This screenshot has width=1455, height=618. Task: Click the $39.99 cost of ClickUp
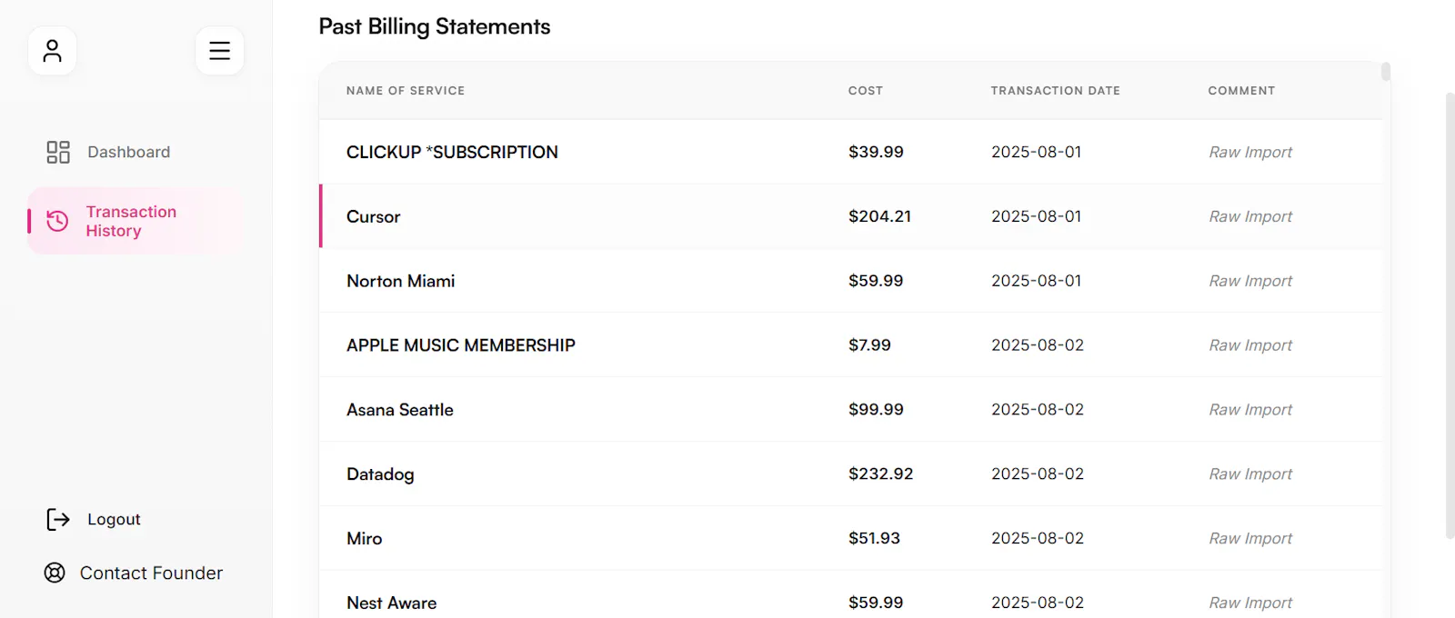click(x=876, y=152)
